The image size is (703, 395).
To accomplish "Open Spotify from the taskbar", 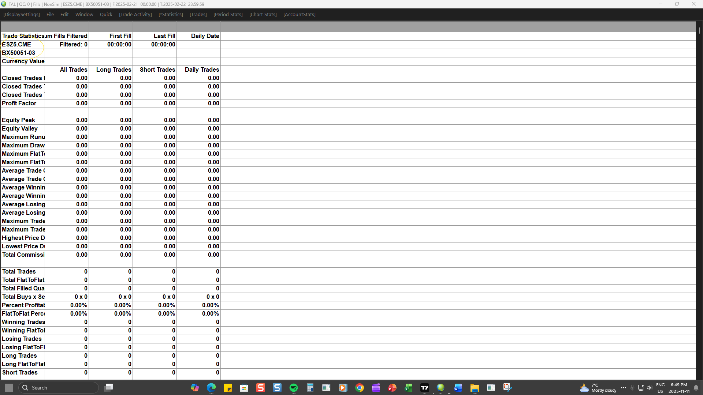I will [294, 388].
